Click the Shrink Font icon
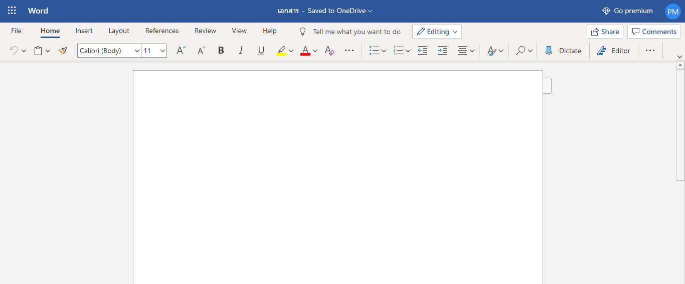 [201, 51]
